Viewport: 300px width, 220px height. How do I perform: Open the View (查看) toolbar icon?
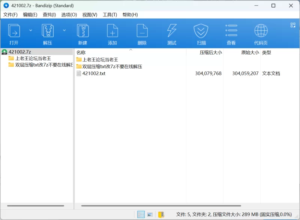click(231, 31)
